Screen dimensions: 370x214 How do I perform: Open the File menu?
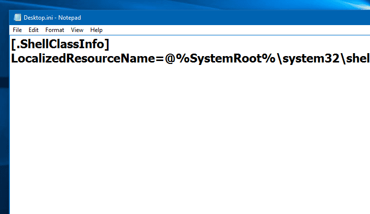tap(17, 30)
